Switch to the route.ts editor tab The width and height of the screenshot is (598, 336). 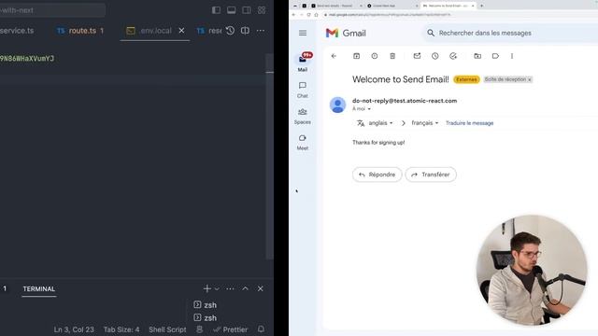[x=80, y=31]
